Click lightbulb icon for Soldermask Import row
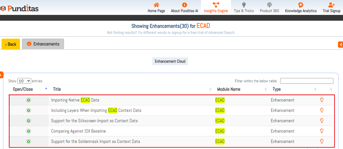This screenshot has height=149, width=343. point(322,141)
